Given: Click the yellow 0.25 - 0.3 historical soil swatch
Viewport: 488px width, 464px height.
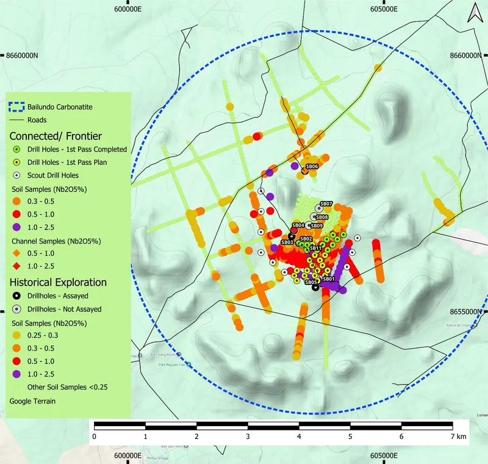Looking at the screenshot, I should tap(16, 335).
